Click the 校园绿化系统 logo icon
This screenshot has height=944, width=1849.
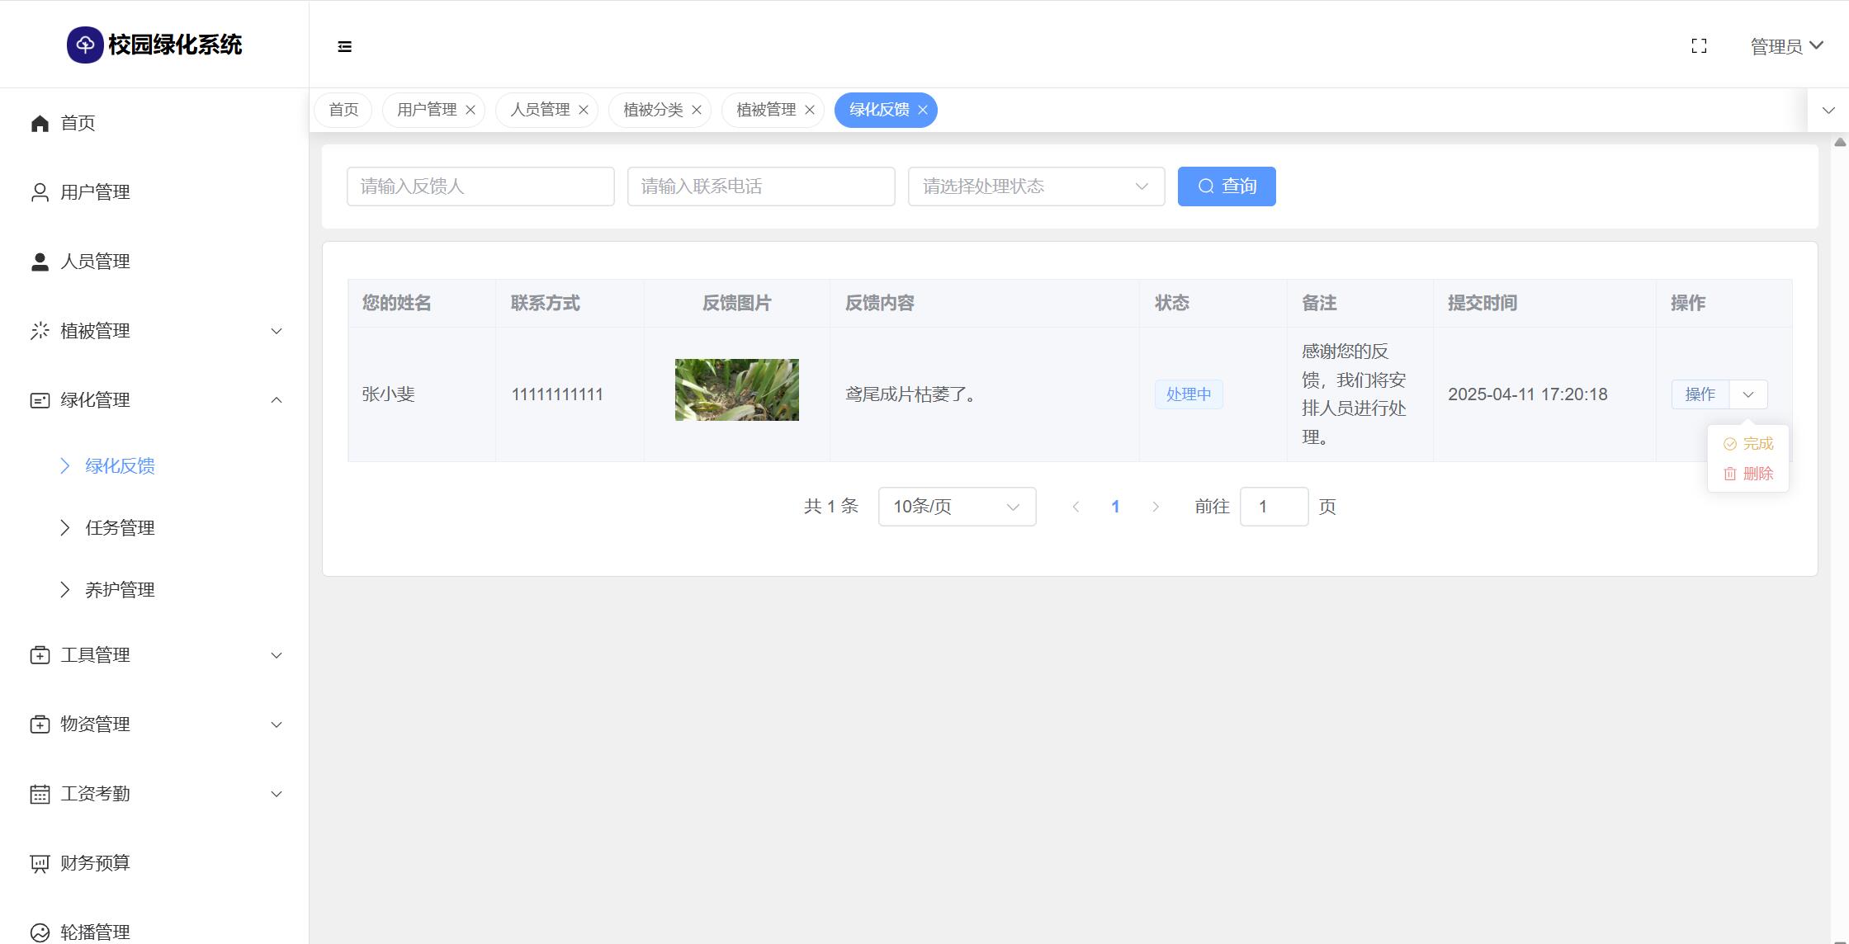[85, 45]
